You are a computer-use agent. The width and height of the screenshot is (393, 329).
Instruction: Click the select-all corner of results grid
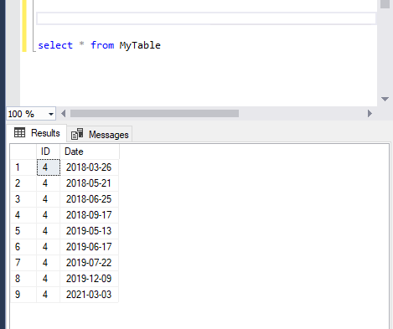(23, 152)
